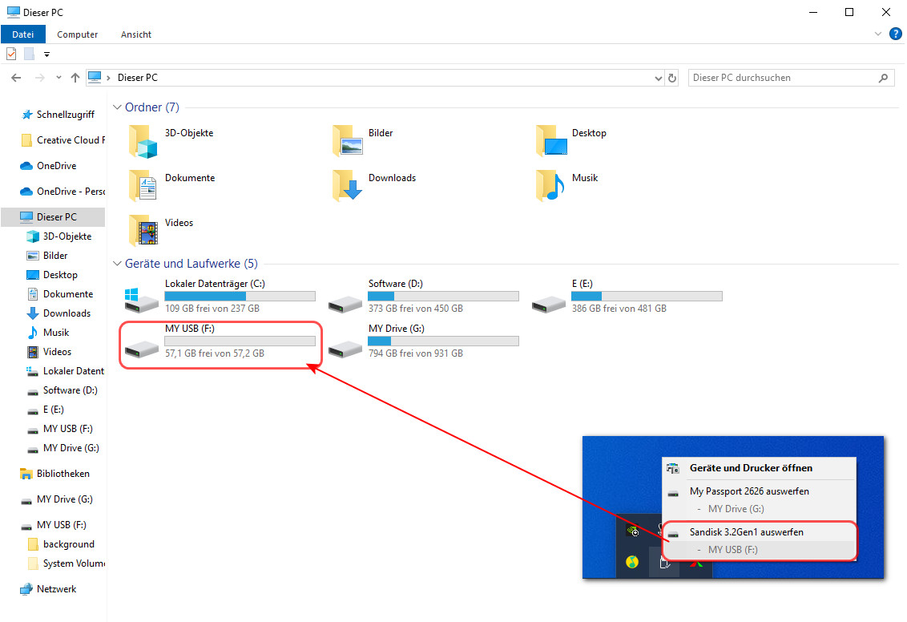The height and width of the screenshot is (622, 907).
Task: Open OneDrive in the navigation pane
Action: pos(49,165)
